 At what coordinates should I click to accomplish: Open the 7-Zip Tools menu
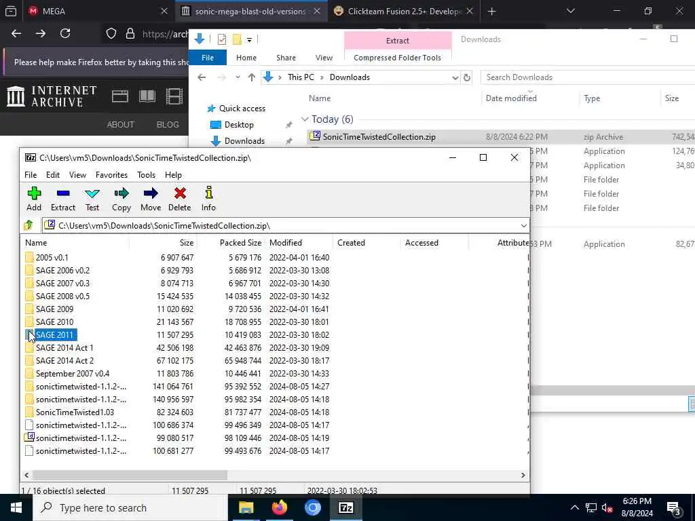pos(147,175)
